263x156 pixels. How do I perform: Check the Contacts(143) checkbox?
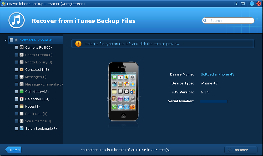coord(17,70)
